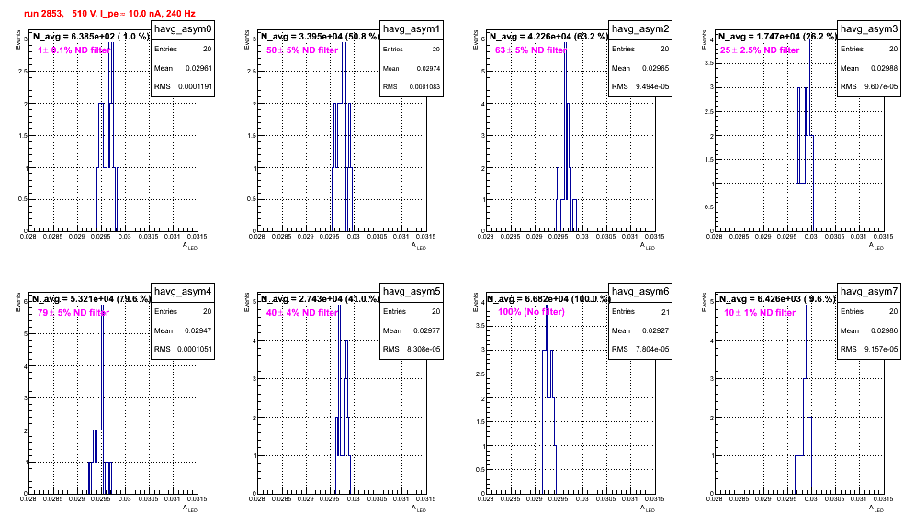Screen dimensions: 915x525
Task: Click the Events y-axis title of havg_asym3
Action: tap(705, 39)
